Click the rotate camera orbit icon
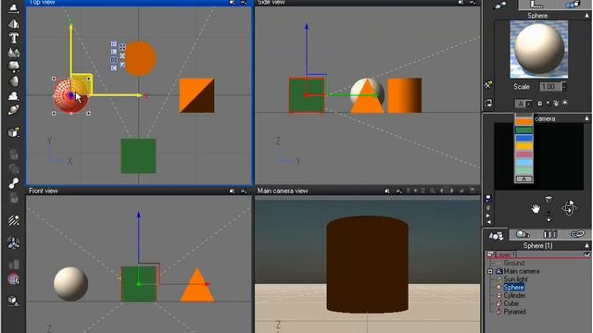 [569, 207]
